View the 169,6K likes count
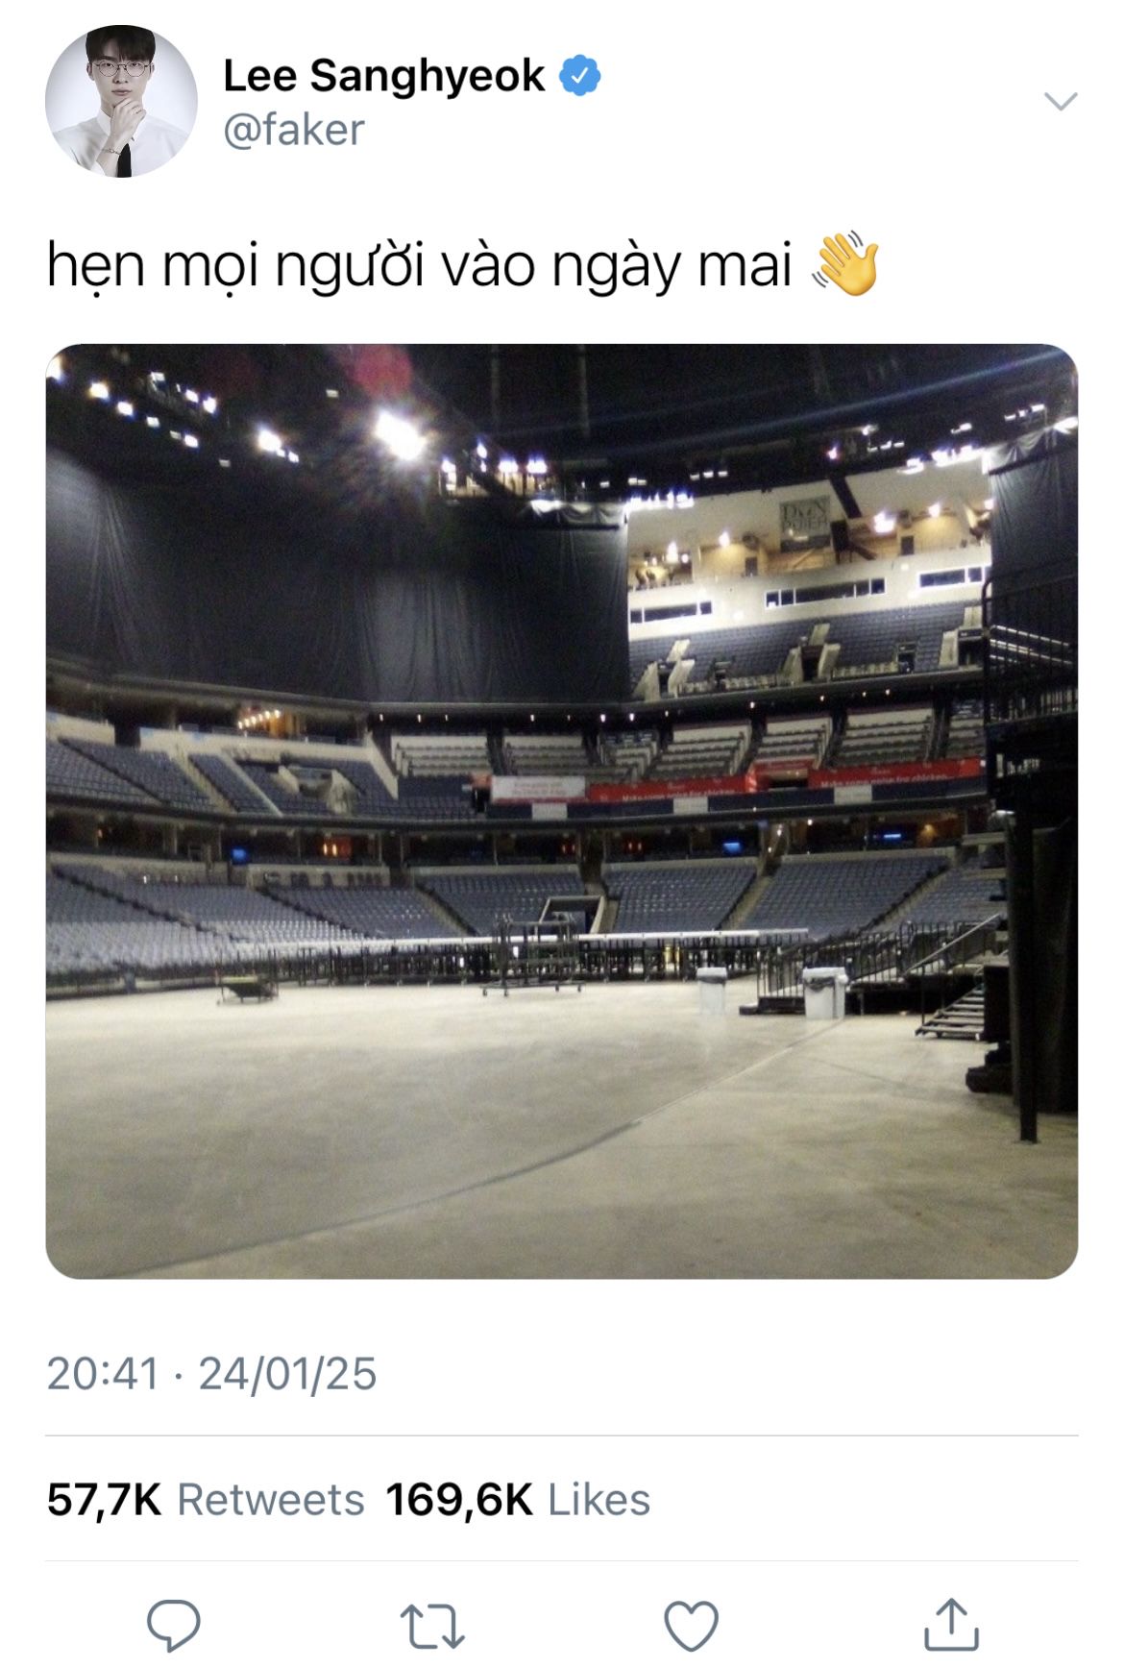Screen dimensions: 1124x1667 pos(459,1500)
